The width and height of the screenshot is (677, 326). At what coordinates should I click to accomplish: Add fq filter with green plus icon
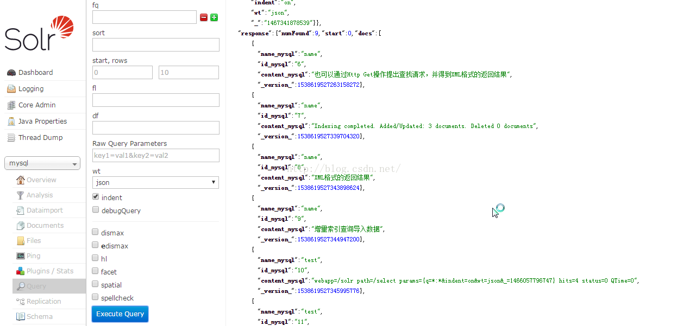[x=214, y=17]
